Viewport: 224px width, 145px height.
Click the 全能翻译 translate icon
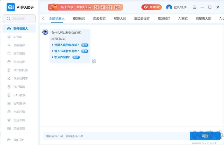click(x=9, y=45)
